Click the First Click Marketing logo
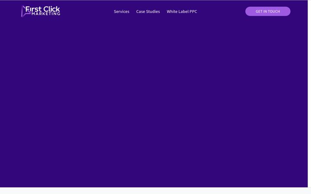 pyautogui.click(x=41, y=11)
